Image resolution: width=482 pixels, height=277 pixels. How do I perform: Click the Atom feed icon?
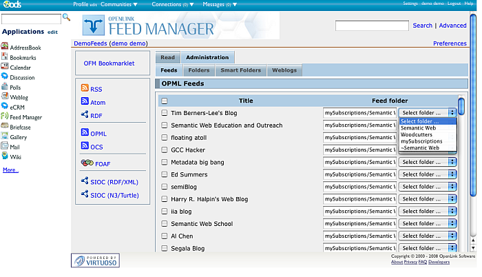[x=85, y=102]
